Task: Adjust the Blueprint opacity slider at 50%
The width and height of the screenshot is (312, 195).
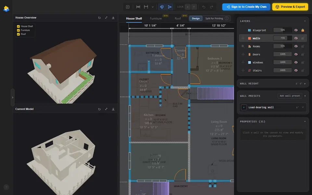Action: pos(282,30)
